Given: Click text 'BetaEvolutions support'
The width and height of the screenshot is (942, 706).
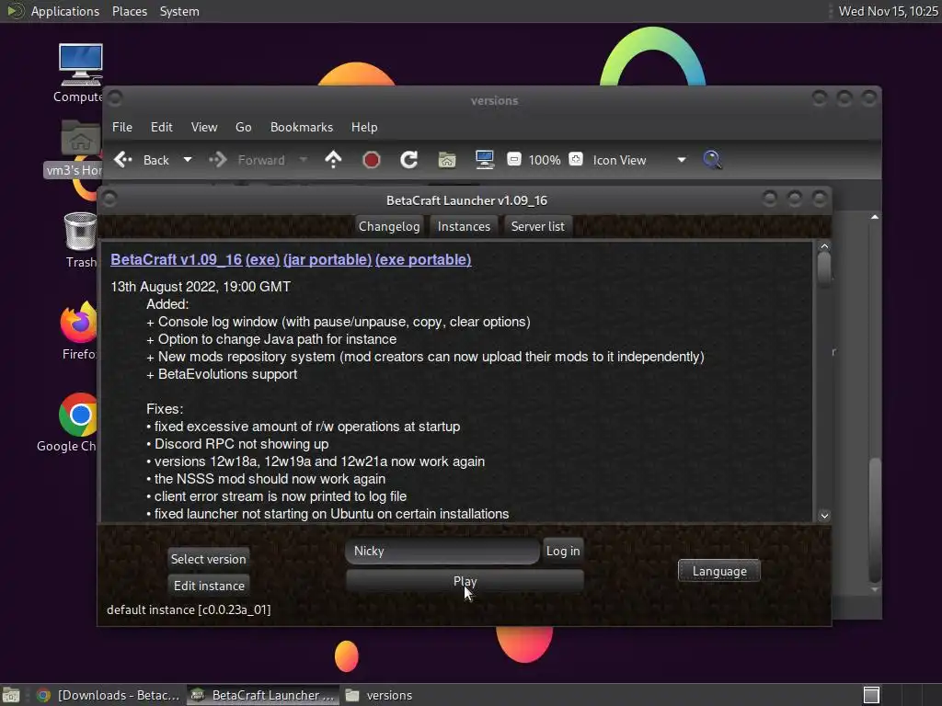Looking at the screenshot, I should pyautogui.click(x=228, y=374).
